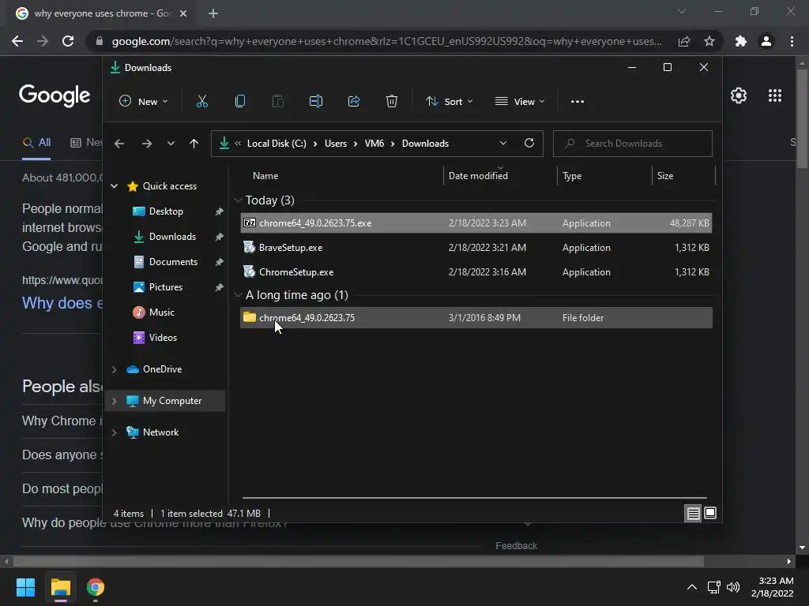
Task: Click Chrome icon on the taskbar
Action: coord(96,587)
